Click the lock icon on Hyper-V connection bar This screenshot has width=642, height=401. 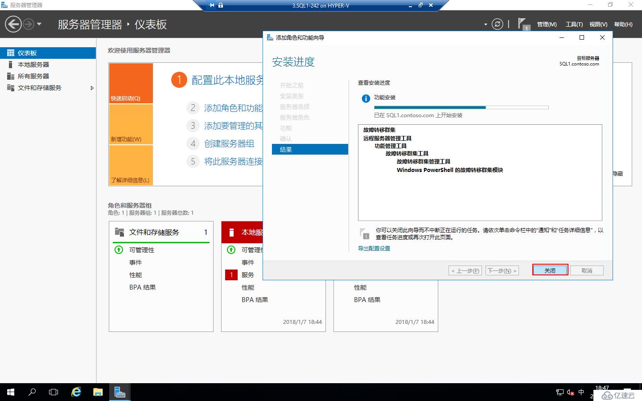(x=221, y=5)
